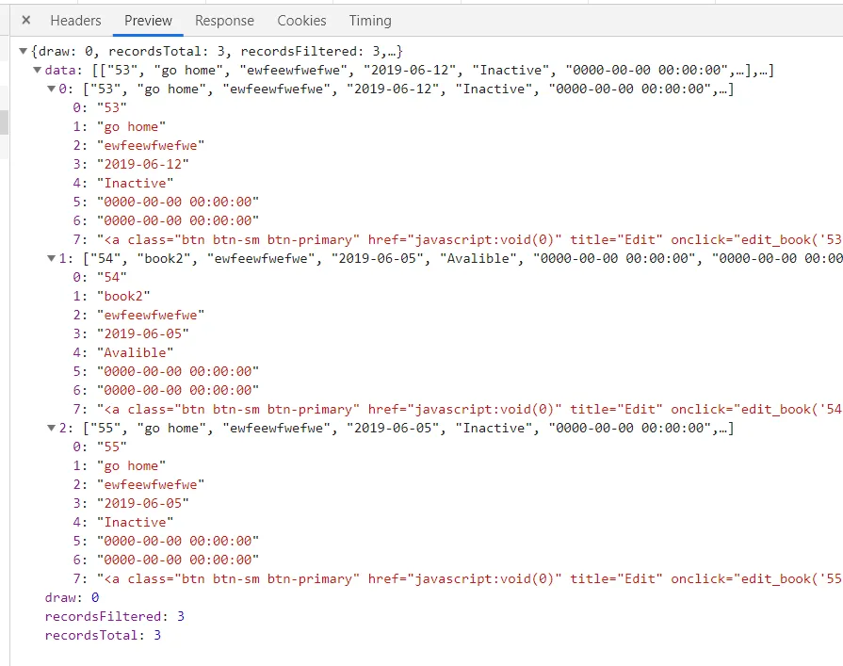Open the Headers tab
Screen dimensions: 843x666
point(75,21)
